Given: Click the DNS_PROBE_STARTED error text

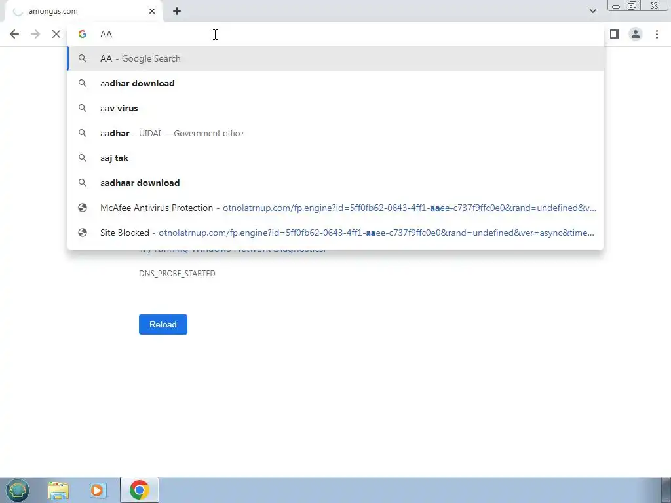Looking at the screenshot, I should tap(177, 273).
